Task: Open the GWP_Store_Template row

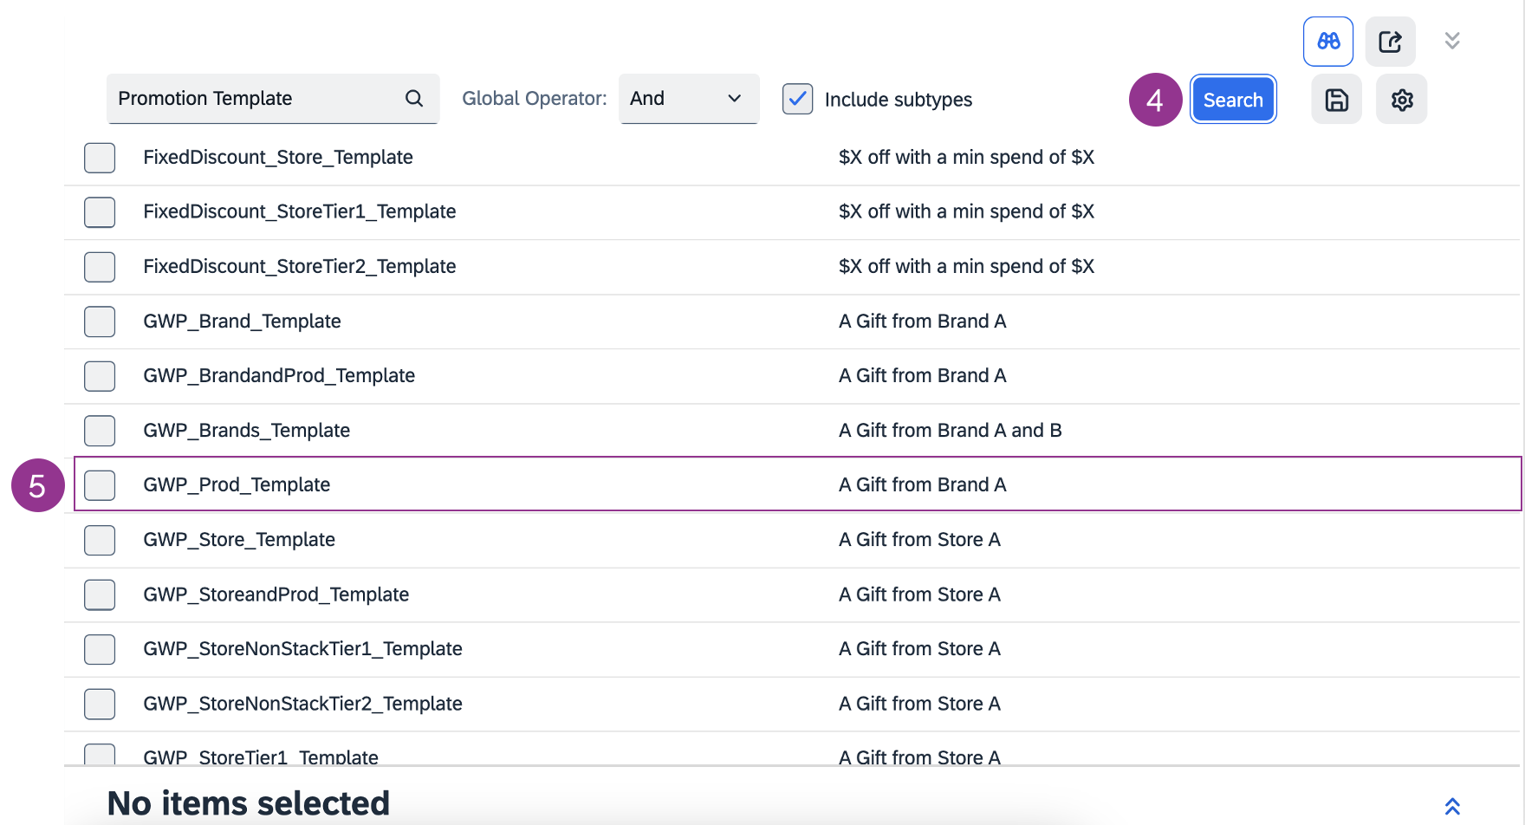Action: [239, 540]
